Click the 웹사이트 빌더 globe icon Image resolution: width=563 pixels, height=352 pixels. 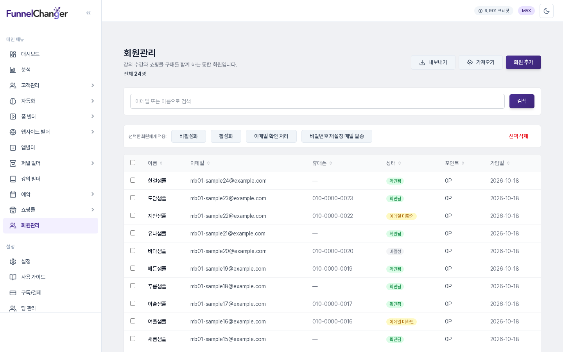pos(13,132)
